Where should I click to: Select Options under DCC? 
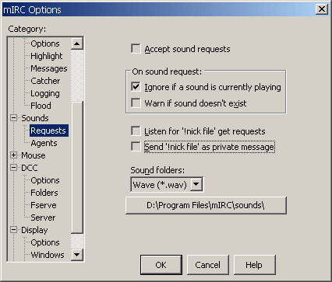point(45,180)
